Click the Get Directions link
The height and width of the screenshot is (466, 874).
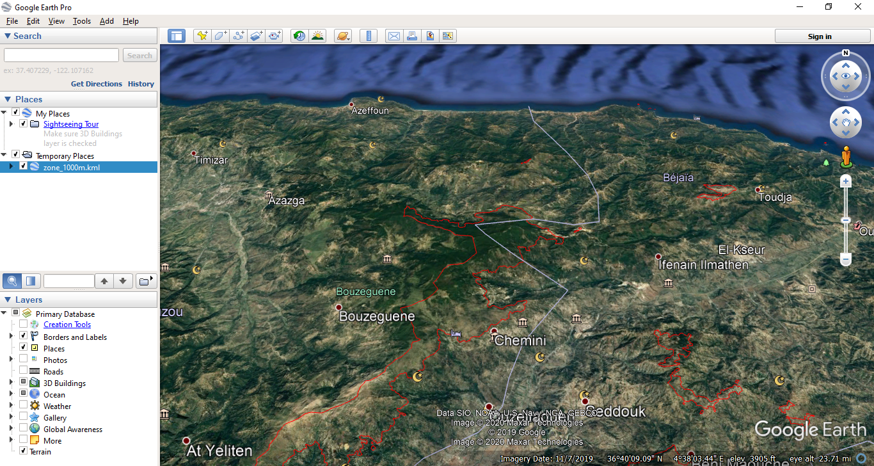tap(96, 84)
